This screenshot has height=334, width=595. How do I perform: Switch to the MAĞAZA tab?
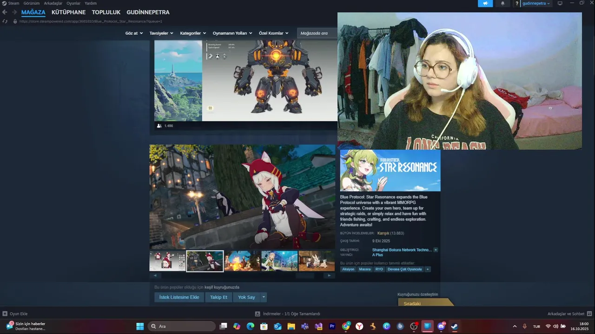pyautogui.click(x=33, y=12)
